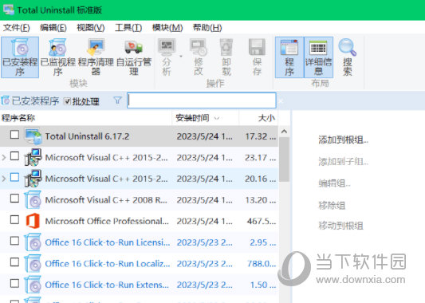This screenshot has width=425, height=303.
Task: Click the installer icon of 20.16 Visual C++ row
Action: point(33,179)
